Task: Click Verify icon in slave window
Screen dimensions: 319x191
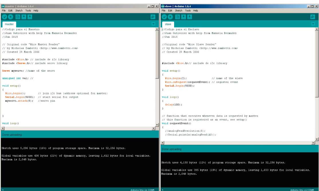Action: pos(164,17)
